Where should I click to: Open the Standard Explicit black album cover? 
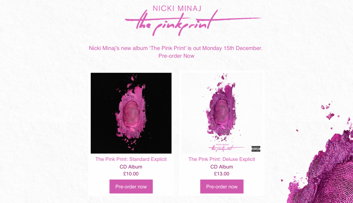pyautogui.click(x=131, y=113)
